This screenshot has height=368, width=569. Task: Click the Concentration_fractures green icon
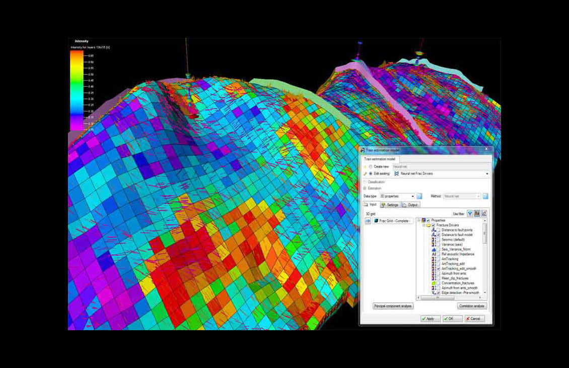(433, 283)
